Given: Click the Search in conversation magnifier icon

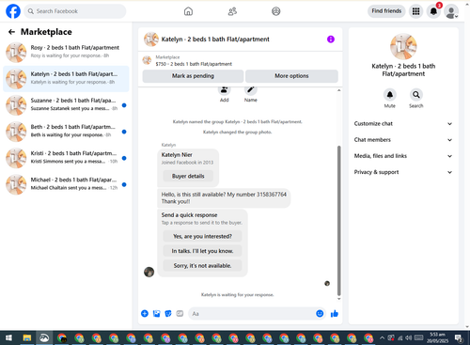Looking at the screenshot, I should click(416, 95).
